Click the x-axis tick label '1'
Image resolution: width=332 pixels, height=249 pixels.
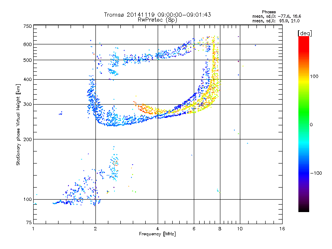(x=33, y=229)
